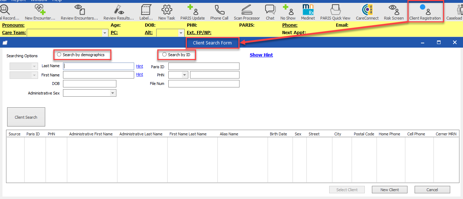
Task: Click the PC link in banner
Action: (x=114, y=33)
